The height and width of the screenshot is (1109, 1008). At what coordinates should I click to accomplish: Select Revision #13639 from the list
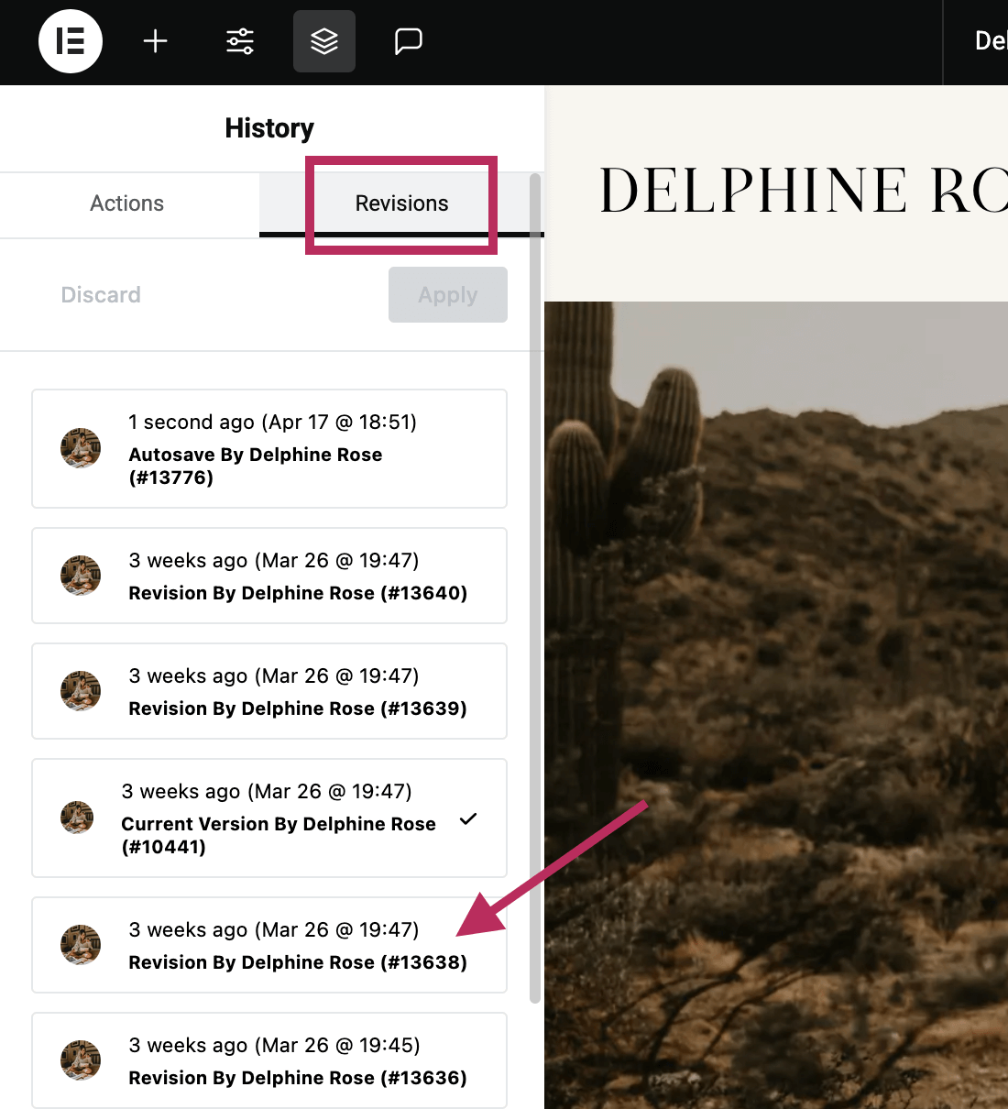click(x=269, y=691)
